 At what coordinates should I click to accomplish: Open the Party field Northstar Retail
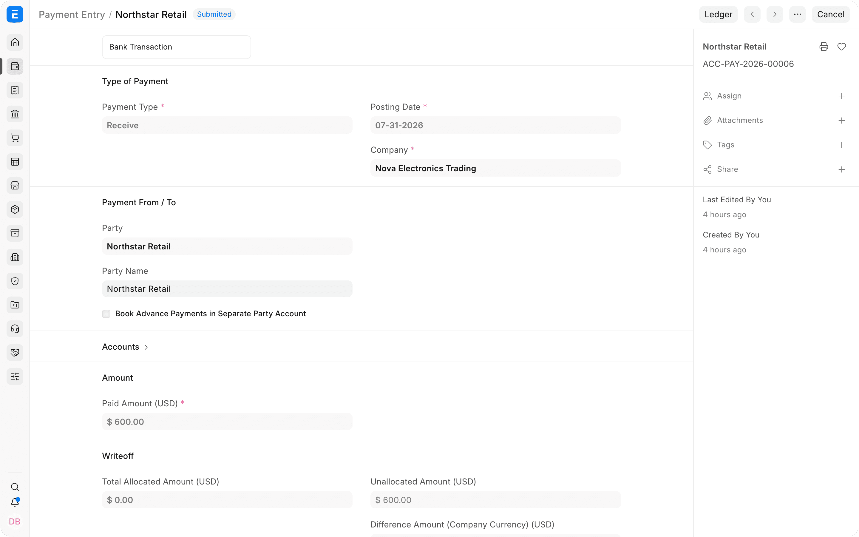coord(227,246)
